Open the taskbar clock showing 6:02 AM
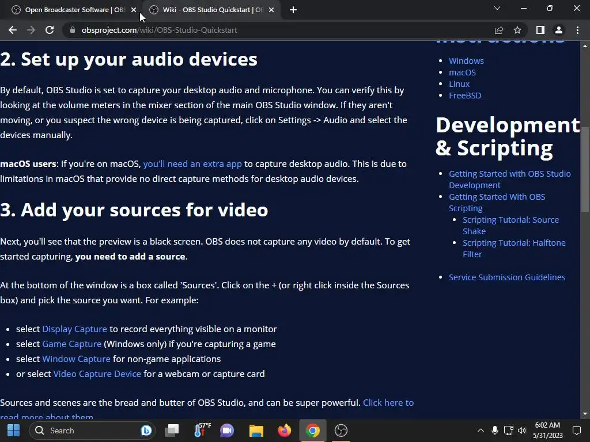The width and height of the screenshot is (590, 442). 548,430
